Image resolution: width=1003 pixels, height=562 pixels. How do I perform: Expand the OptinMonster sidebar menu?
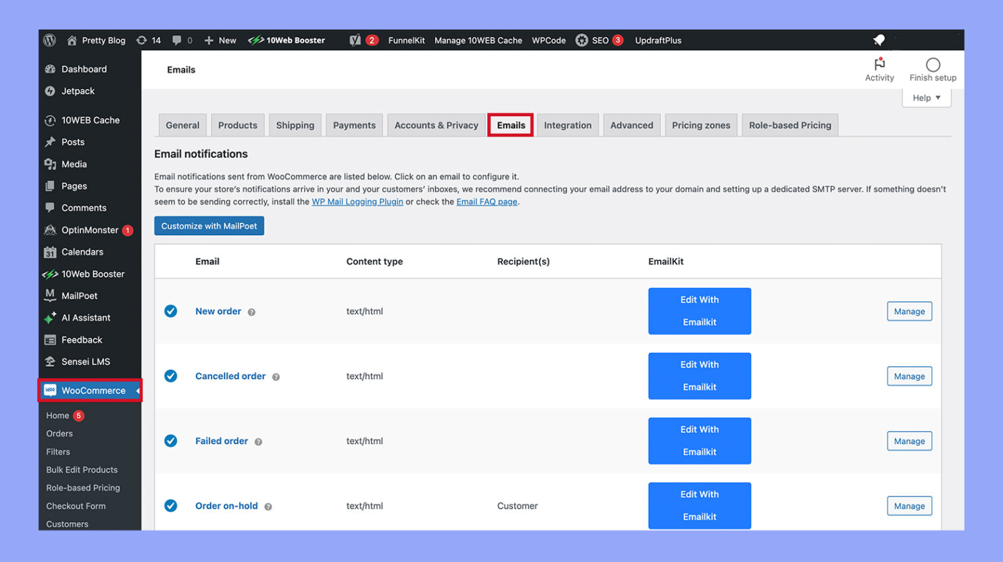[x=89, y=230]
